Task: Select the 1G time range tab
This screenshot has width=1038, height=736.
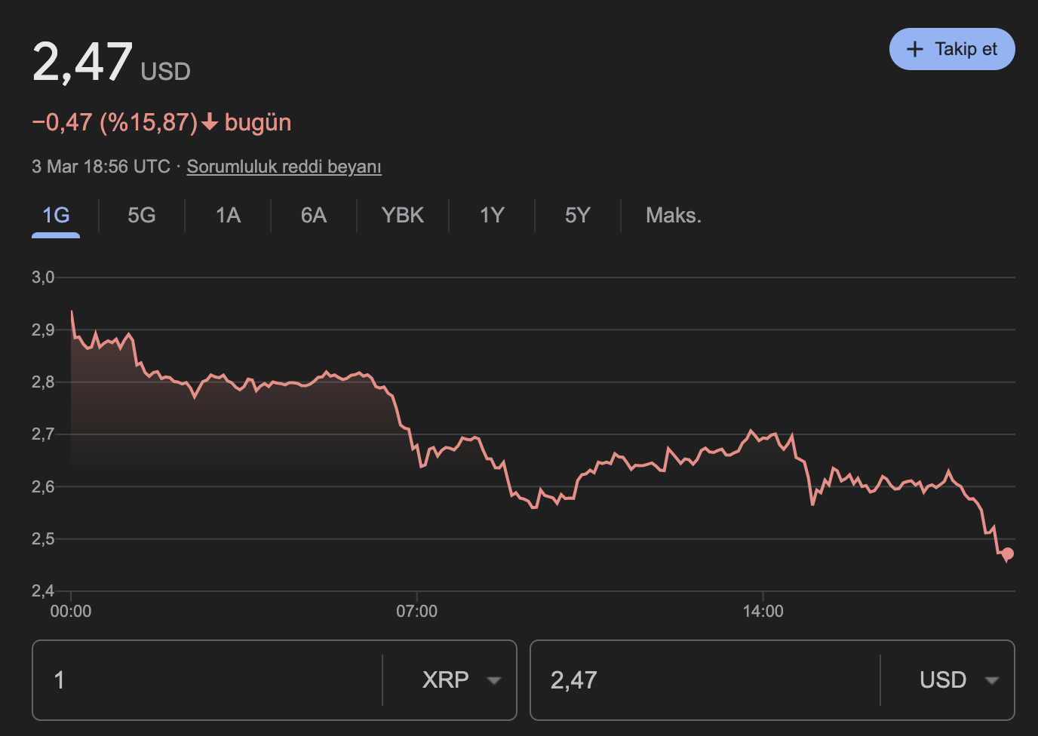Action: (56, 216)
